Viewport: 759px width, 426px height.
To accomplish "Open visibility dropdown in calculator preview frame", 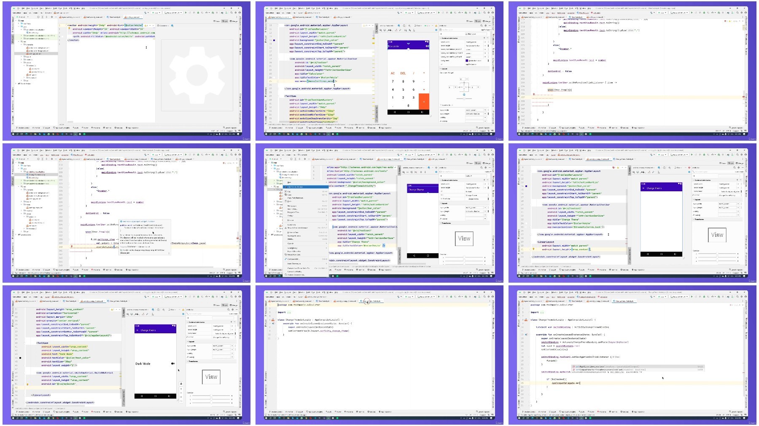I will click(x=485, y=118).
